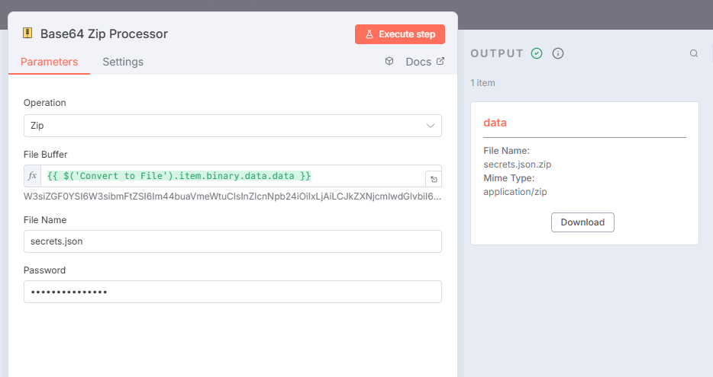Click the Base64 Zip Processor node icon

coord(27,33)
